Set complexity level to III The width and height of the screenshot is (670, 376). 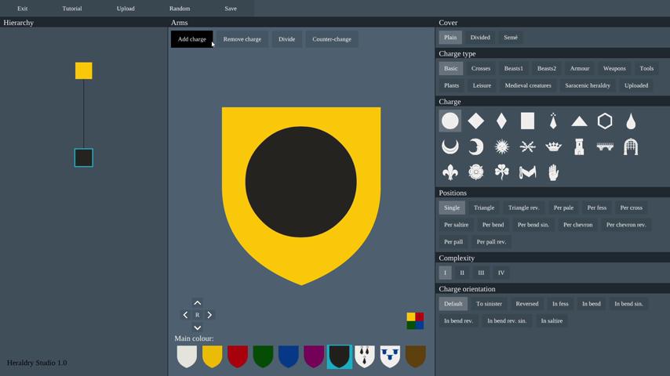481,273
